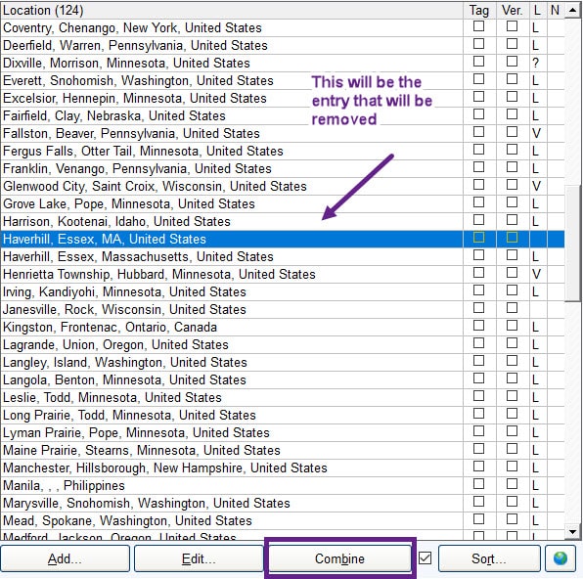Click the scroll up arrow of list
The height and width of the screenshot is (579, 583).
pyautogui.click(x=573, y=10)
